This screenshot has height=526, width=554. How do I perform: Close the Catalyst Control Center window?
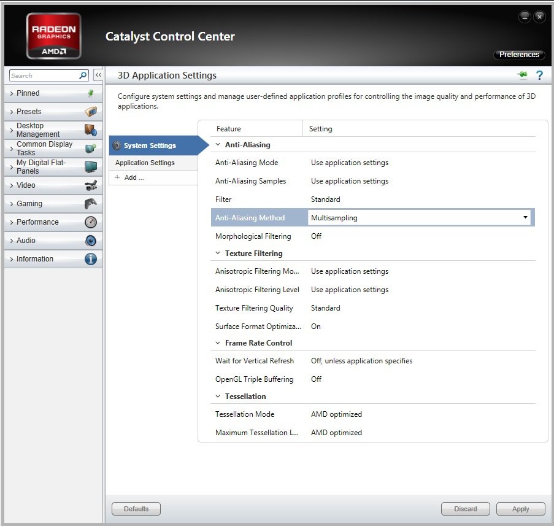click(539, 17)
